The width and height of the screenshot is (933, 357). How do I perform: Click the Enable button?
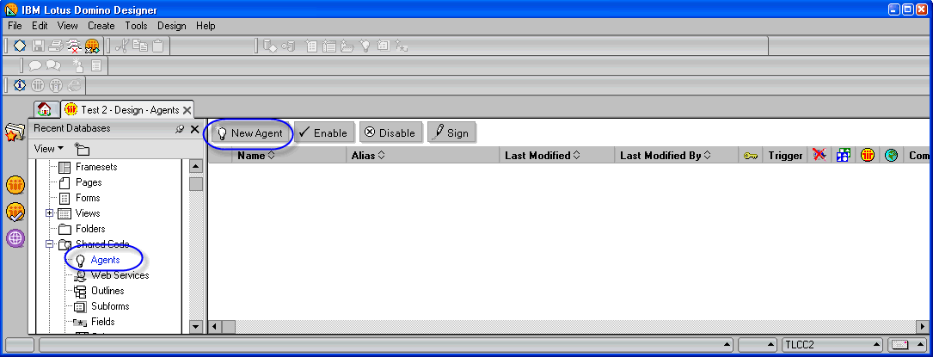pos(324,132)
